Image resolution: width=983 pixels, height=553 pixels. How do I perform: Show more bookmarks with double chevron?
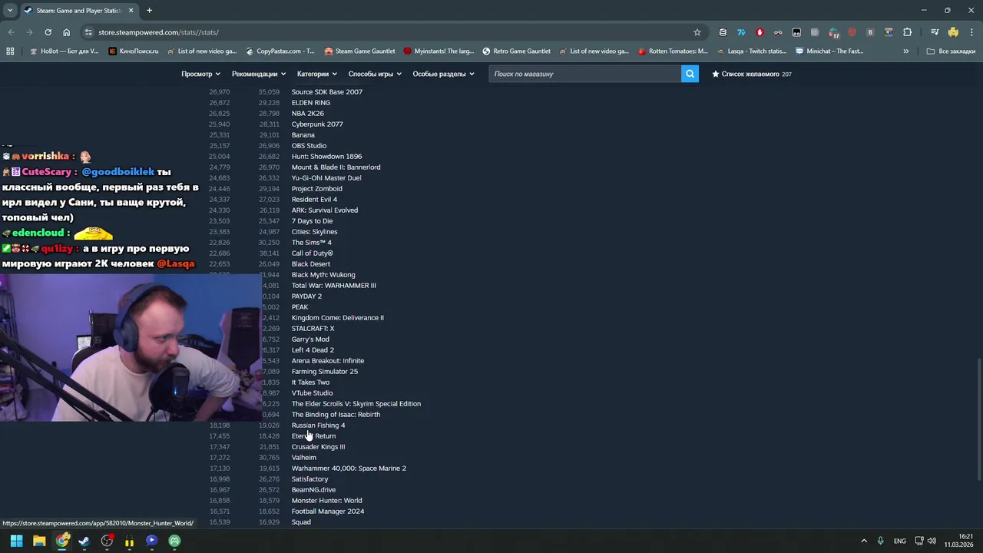click(x=905, y=51)
